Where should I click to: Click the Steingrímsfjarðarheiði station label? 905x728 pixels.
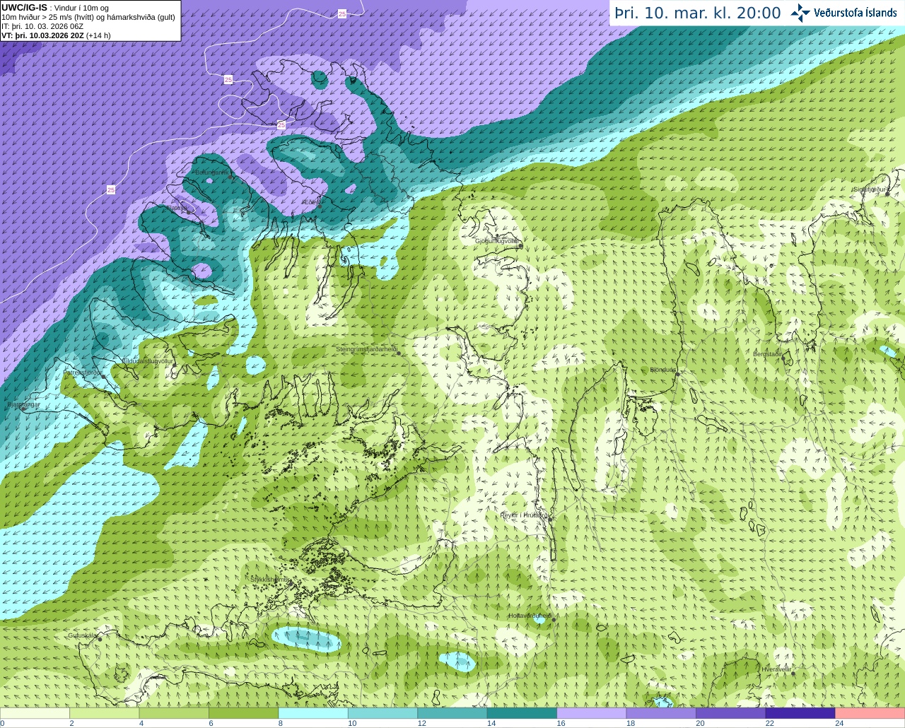pyautogui.click(x=366, y=349)
